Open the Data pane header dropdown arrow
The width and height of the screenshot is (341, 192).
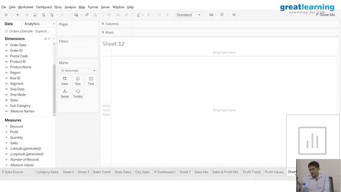(54, 23)
